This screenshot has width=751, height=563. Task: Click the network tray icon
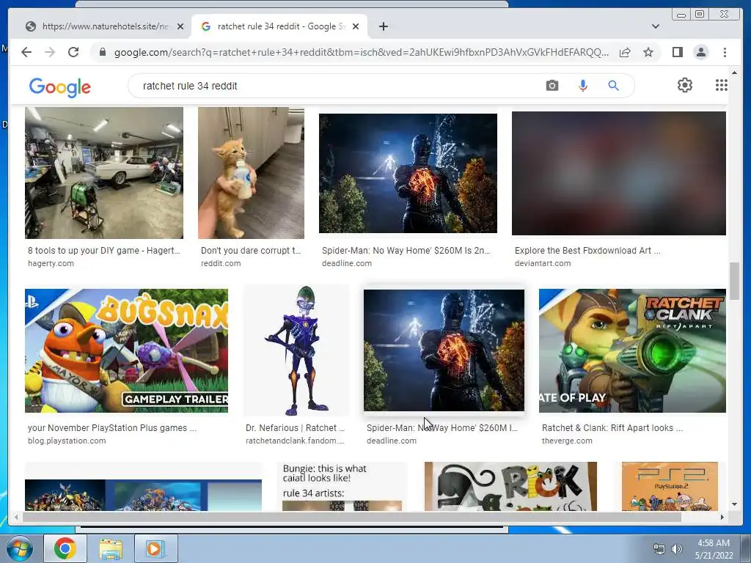(x=659, y=549)
